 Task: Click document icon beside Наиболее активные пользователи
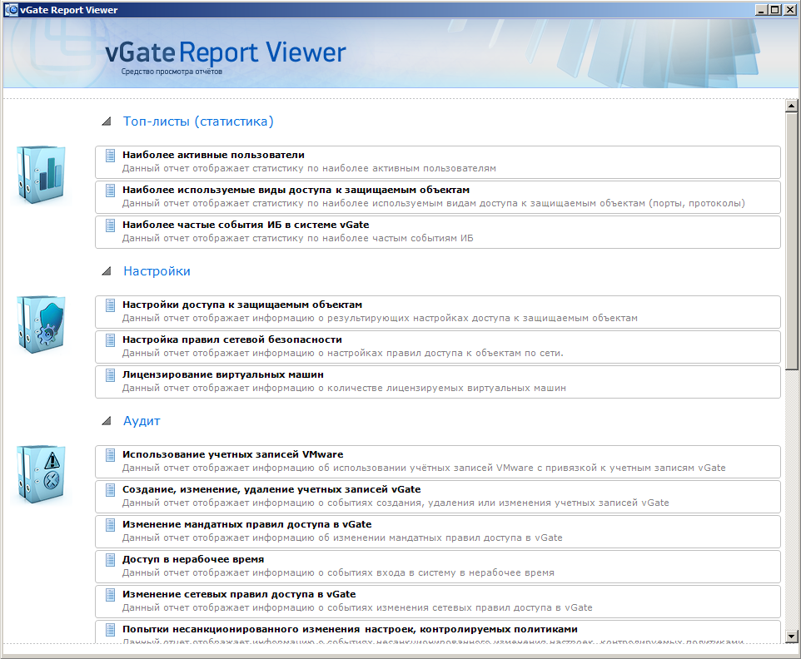coord(110,155)
